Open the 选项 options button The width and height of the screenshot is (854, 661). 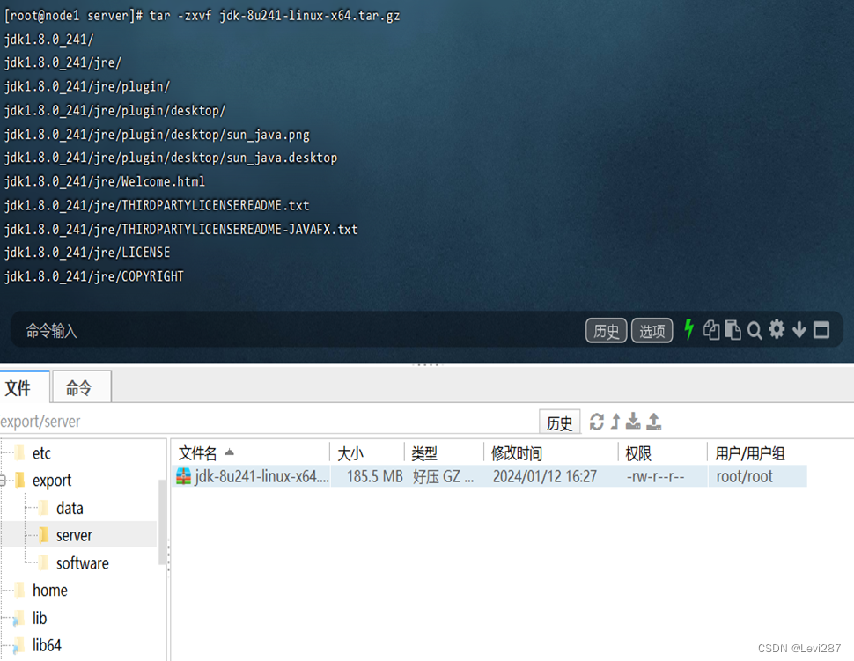652,330
